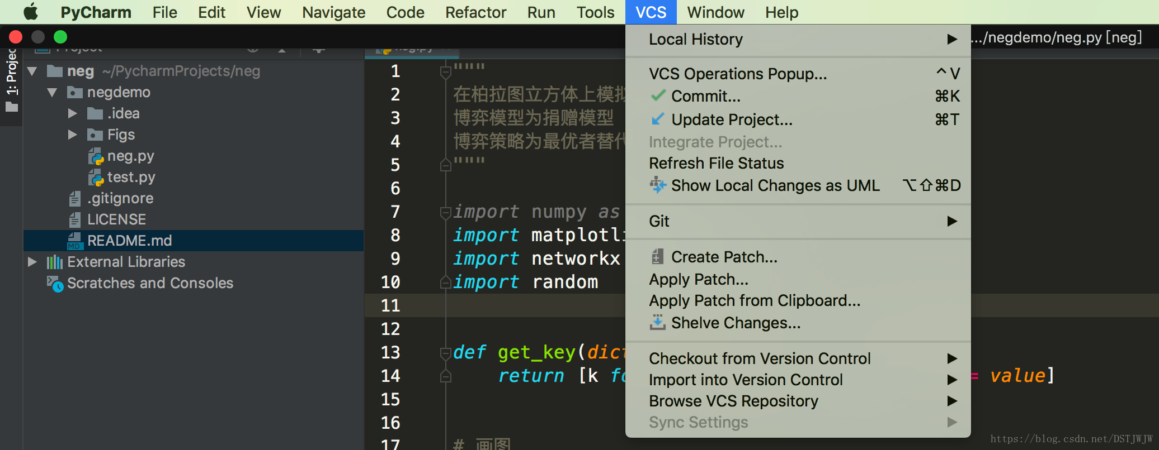Open the Edit menu

tap(211, 12)
